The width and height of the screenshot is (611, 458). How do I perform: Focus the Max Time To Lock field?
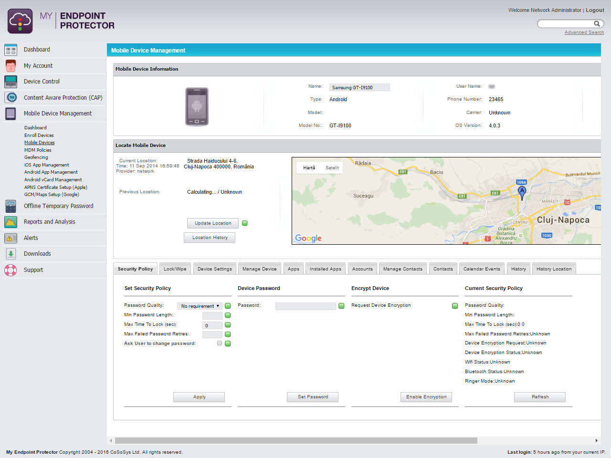pyautogui.click(x=212, y=325)
